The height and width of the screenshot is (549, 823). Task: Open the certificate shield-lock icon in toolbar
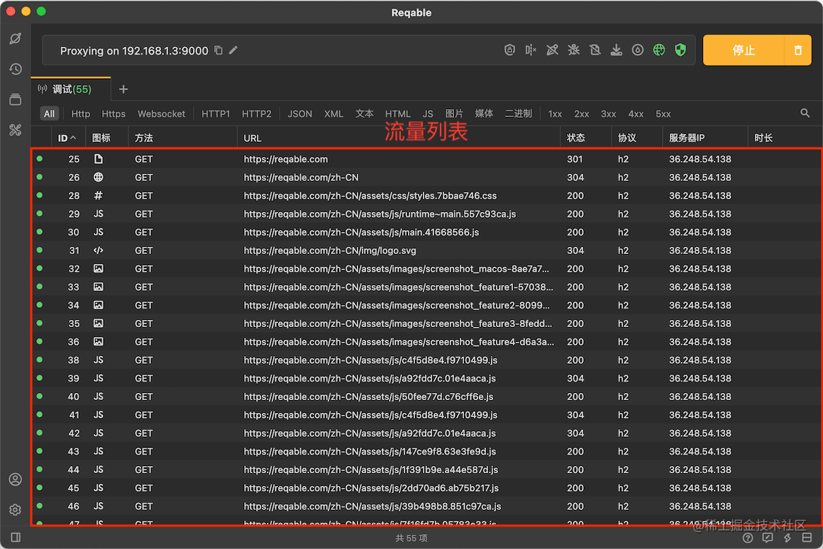tap(509, 50)
